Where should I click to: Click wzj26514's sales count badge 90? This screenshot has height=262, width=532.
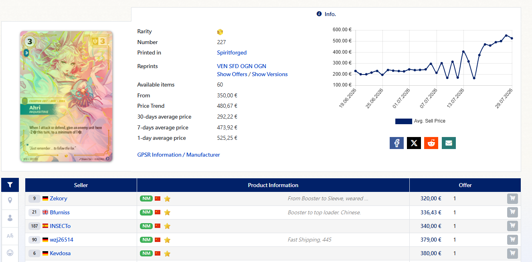(x=34, y=240)
